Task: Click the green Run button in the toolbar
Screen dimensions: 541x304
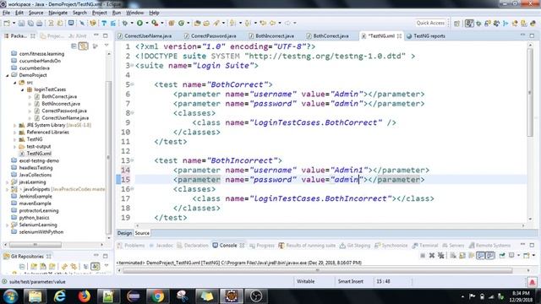Action: [139, 23]
